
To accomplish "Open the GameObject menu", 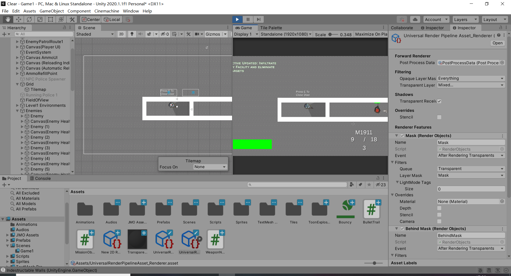I will click(52, 11).
